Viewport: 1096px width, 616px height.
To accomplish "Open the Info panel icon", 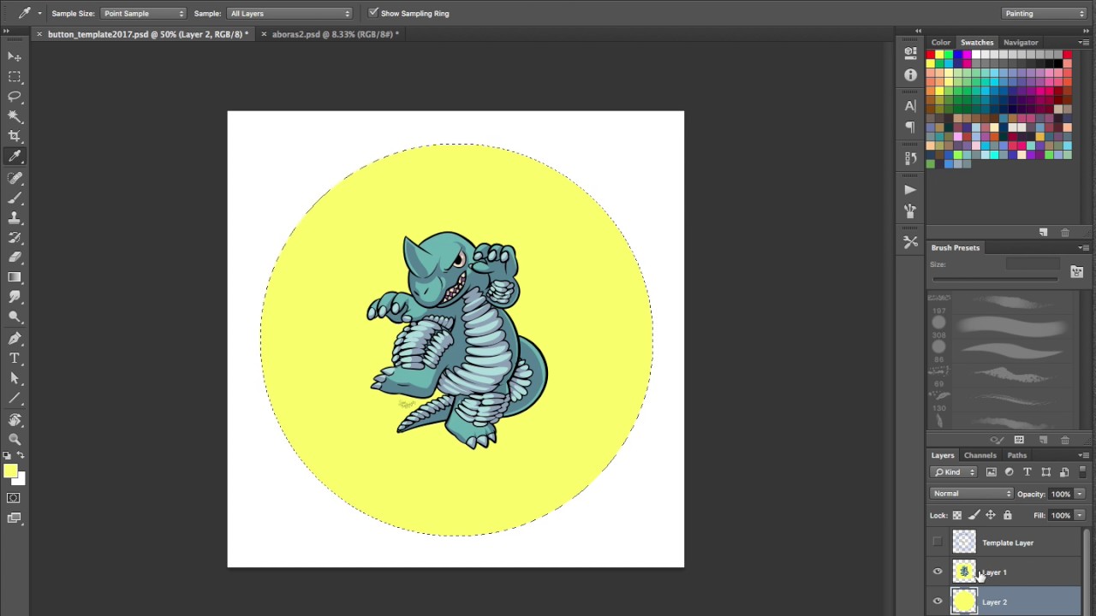I will pos(910,74).
